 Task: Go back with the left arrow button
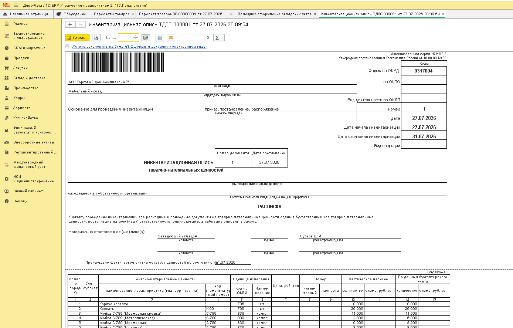pos(70,24)
